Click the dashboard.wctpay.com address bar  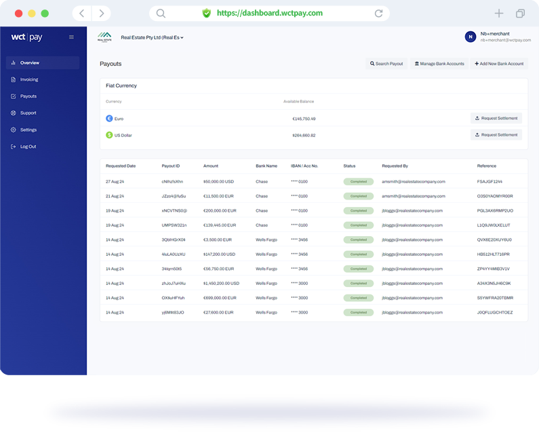270,14
